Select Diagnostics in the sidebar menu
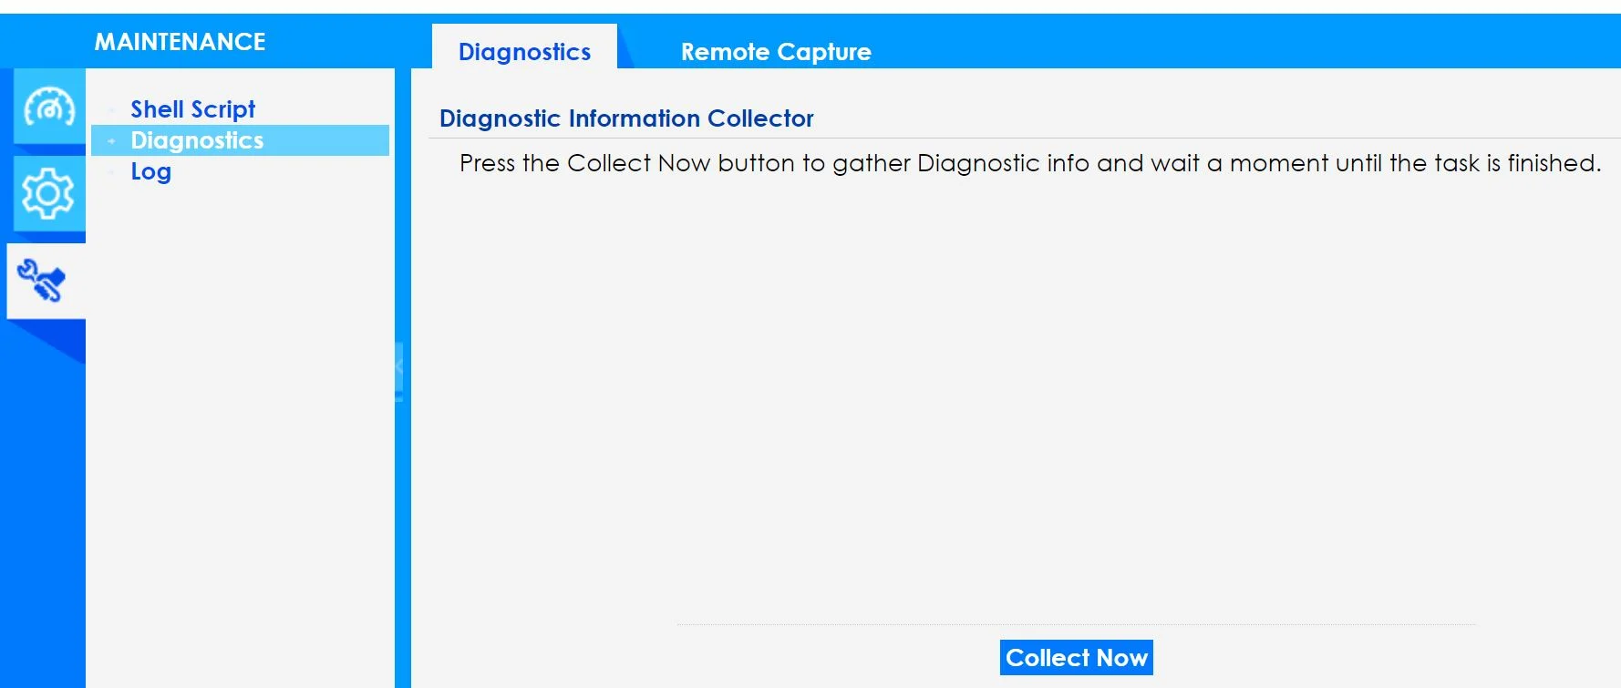Viewport: 1621px width, 688px height. [197, 140]
